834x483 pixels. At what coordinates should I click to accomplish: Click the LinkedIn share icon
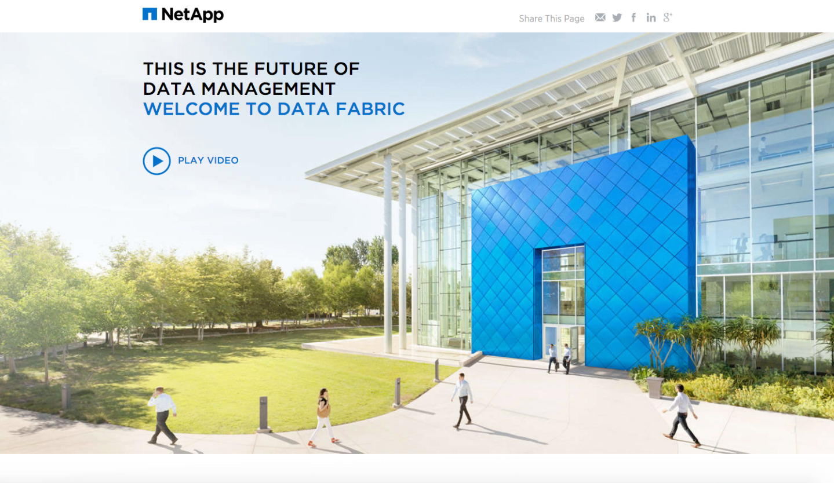[651, 17]
